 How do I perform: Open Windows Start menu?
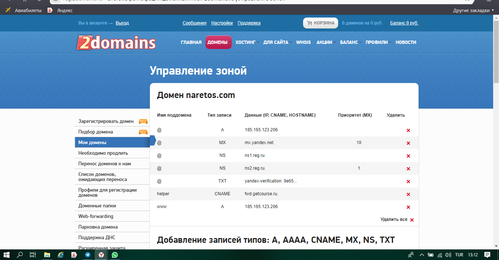point(7,255)
